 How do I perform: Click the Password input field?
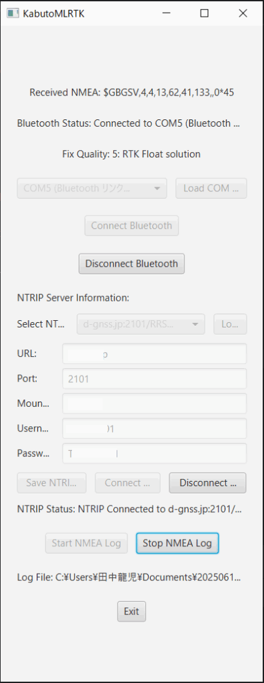tap(155, 454)
